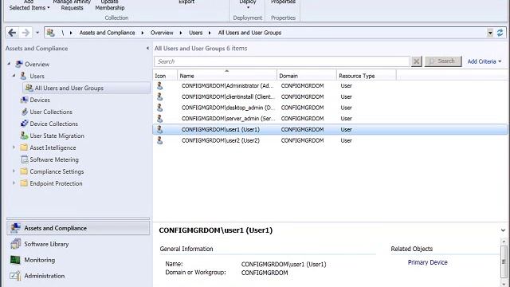Open the Deploy ribbon dropdown
The width and height of the screenshot is (510, 287).
tap(248, 4)
